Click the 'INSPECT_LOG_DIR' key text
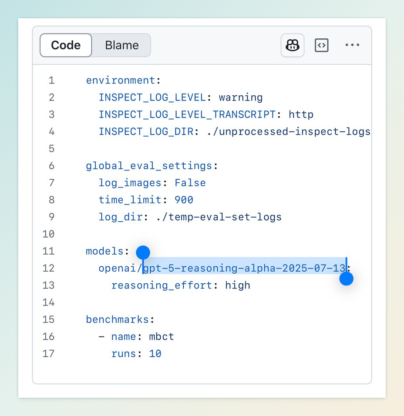Screen dimensions: 404x416 tap(146, 131)
